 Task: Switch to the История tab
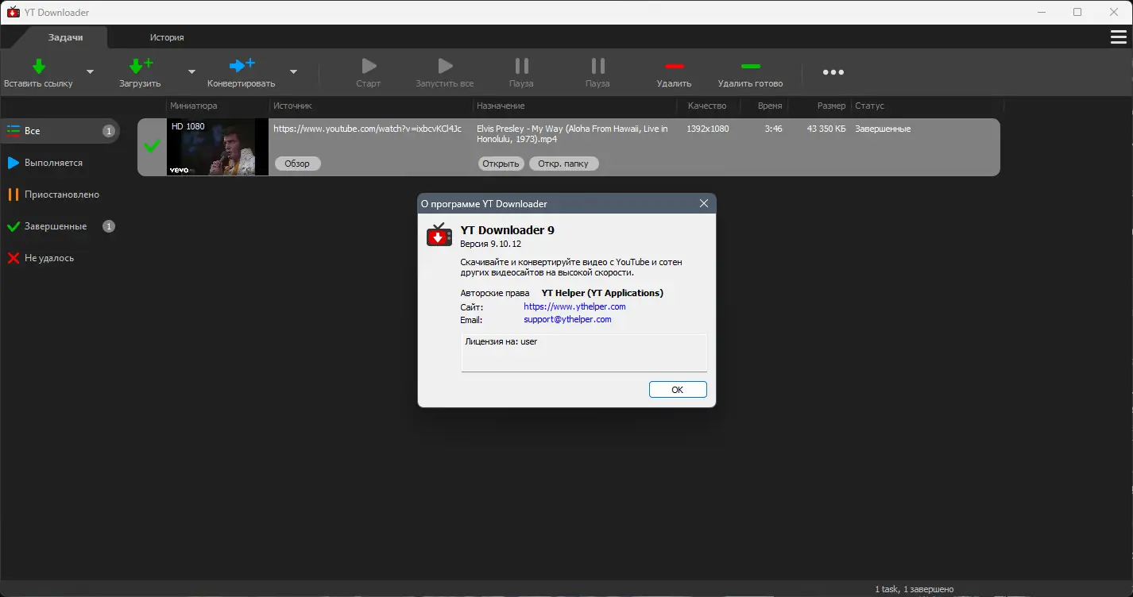coord(167,37)
